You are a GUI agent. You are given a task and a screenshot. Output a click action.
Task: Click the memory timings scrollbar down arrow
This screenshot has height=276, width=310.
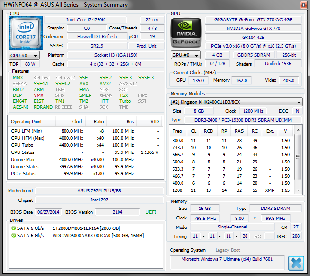click(298, 190)
